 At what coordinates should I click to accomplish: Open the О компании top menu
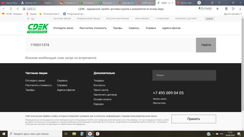coord(162,19)
